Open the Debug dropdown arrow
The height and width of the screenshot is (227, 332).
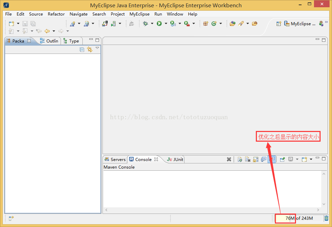[152, 23]
